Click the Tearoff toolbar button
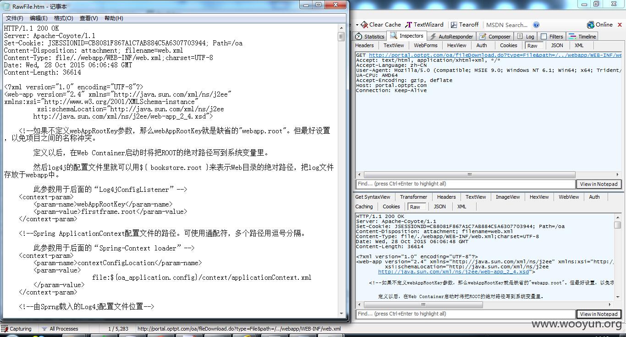 [465, 25]
